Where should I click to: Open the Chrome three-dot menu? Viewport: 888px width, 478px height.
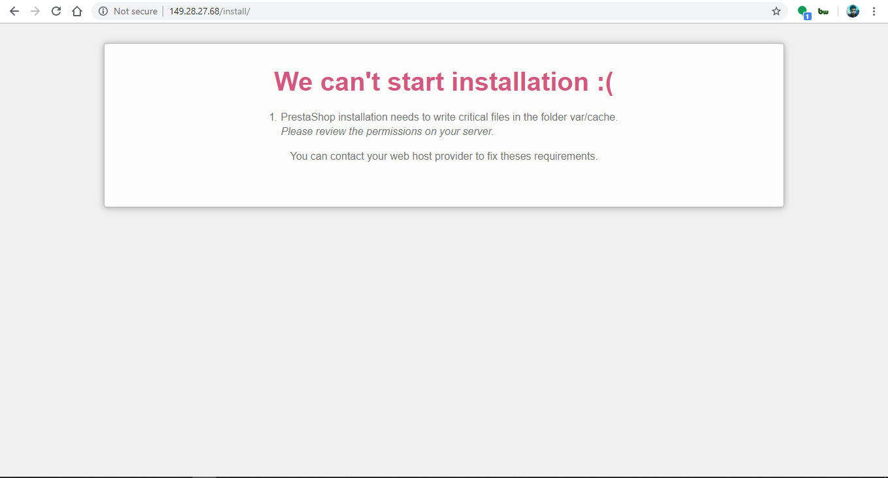[874, 11]
